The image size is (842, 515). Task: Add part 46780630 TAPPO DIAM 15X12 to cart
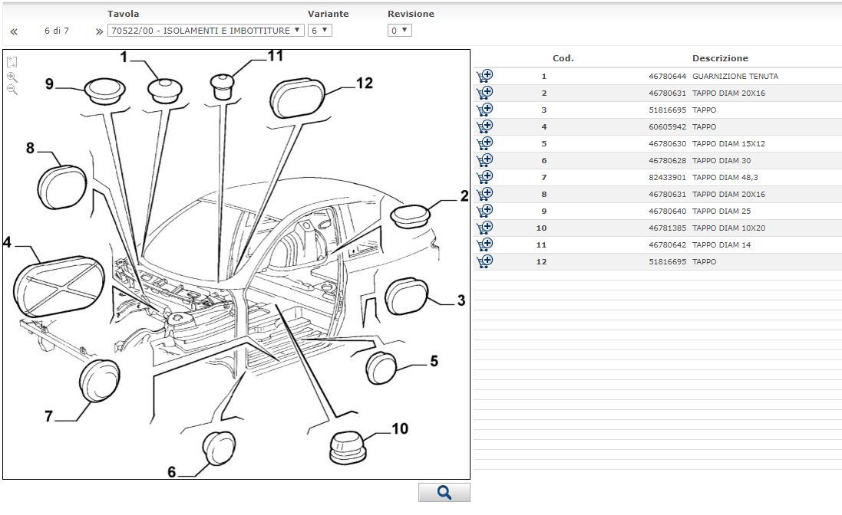tap(484, 143)
